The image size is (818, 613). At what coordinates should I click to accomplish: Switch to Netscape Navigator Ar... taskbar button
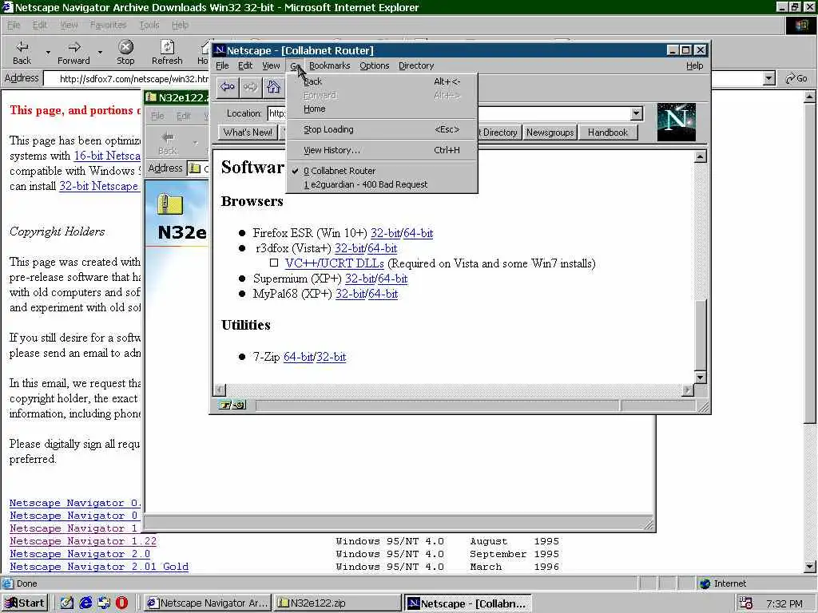click(x=207, y=603)
